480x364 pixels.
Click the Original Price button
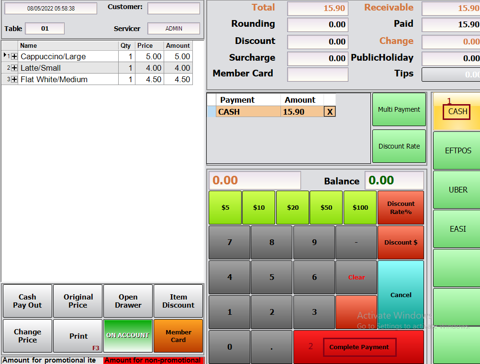pyautogui.click(x=78, y=301)
